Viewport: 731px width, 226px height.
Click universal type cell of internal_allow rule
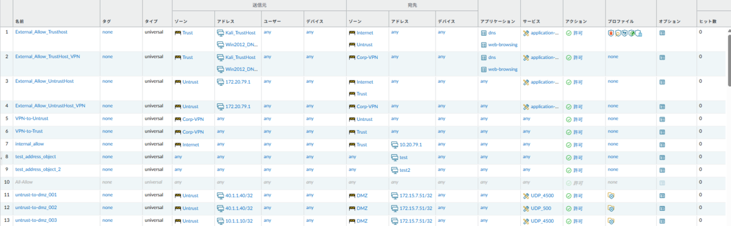click(x=154, y=143)
